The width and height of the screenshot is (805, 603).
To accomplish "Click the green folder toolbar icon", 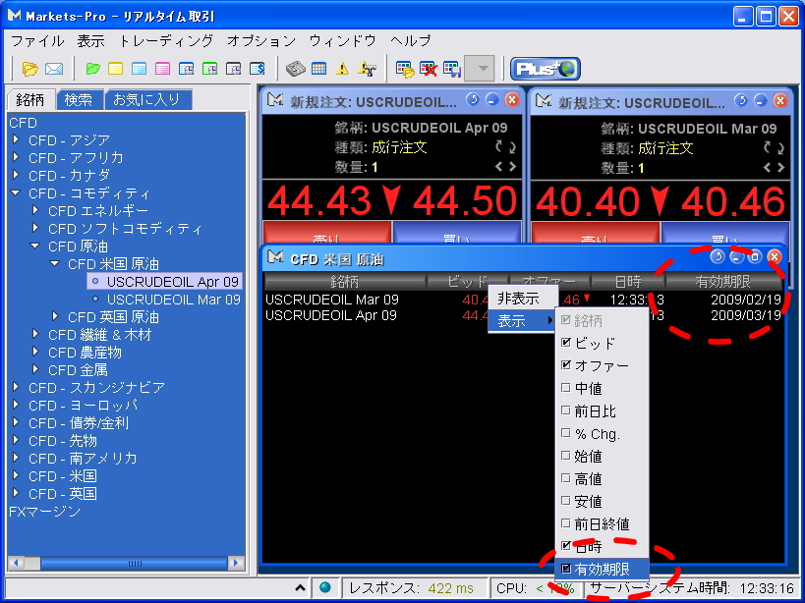I will [x=93, y=69].
